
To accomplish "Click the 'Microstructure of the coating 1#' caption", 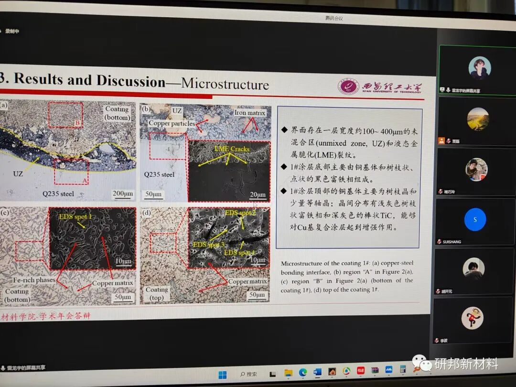I will (x=347, y=277).
